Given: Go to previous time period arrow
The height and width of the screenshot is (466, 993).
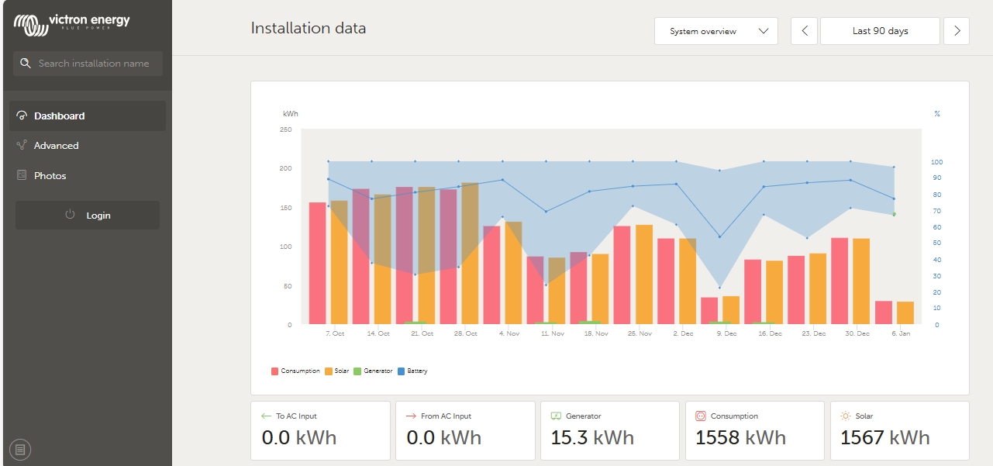Looking at the screenshot, I should tap(804, 31).
